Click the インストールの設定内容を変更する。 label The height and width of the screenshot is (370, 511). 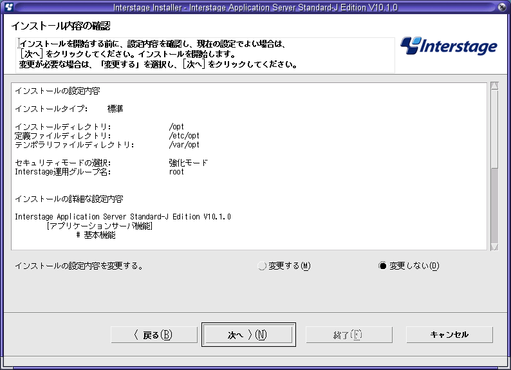tap(79, 266)
